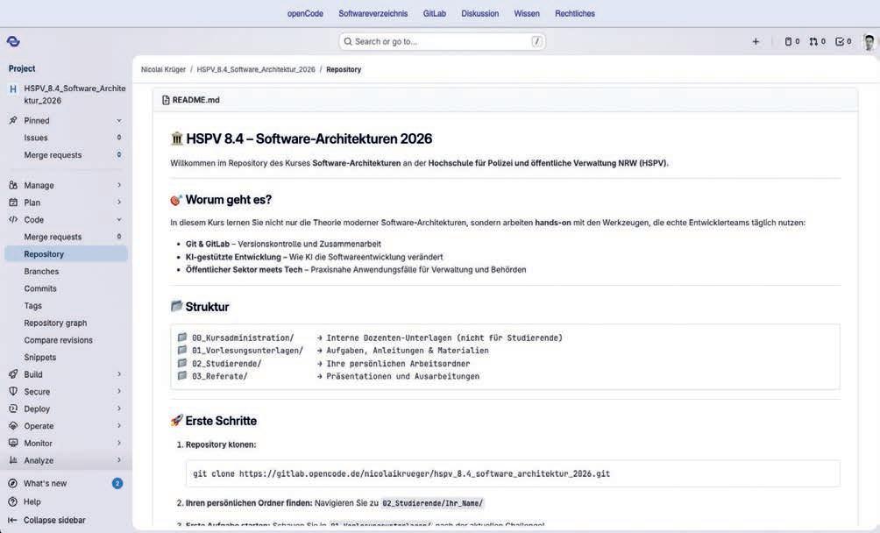Open Snippets in the sidebar

click(x=67, y=358)
